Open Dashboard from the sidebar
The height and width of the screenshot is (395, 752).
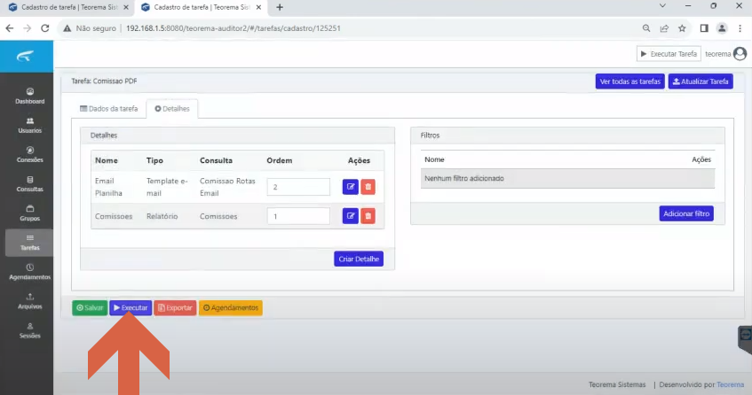[29, 96]
